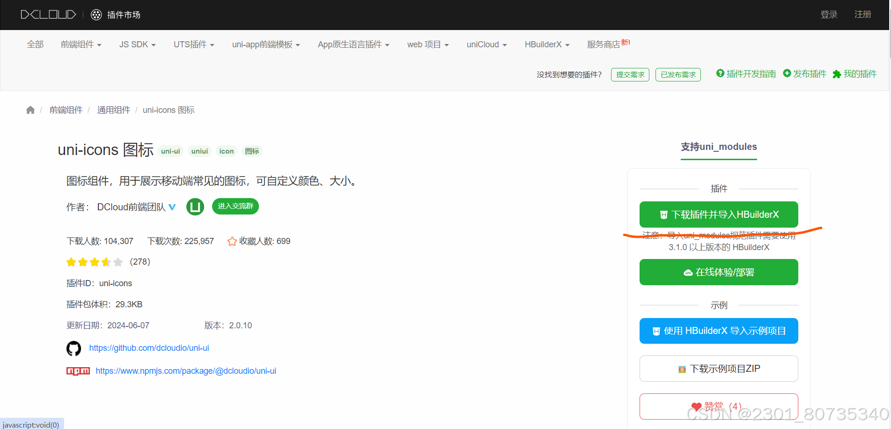
Task: Click the (278) reviews count
Action: point(140,262)
